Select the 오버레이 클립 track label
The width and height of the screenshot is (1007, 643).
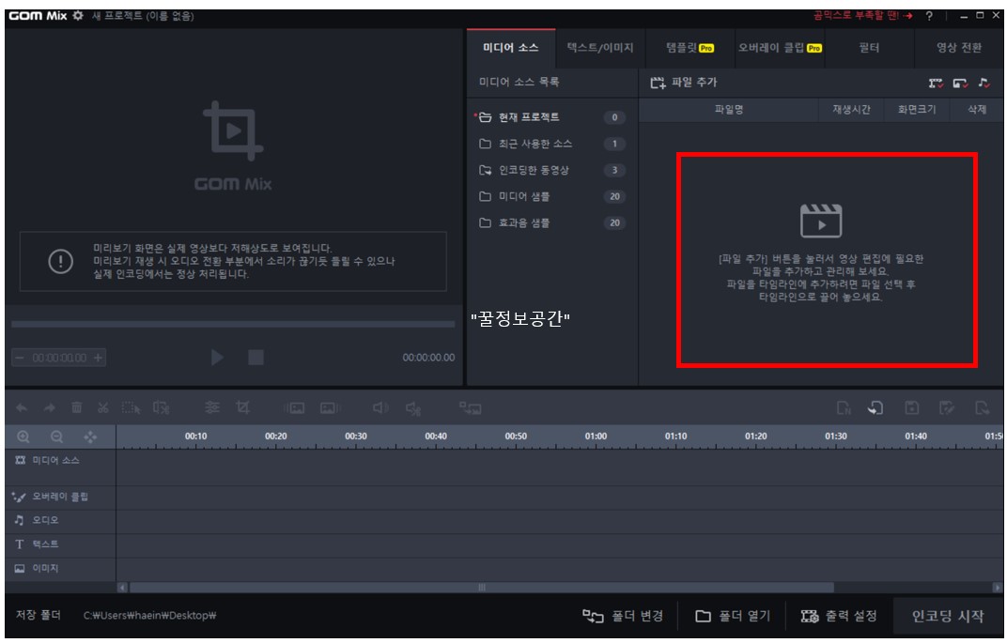(60, 497)
